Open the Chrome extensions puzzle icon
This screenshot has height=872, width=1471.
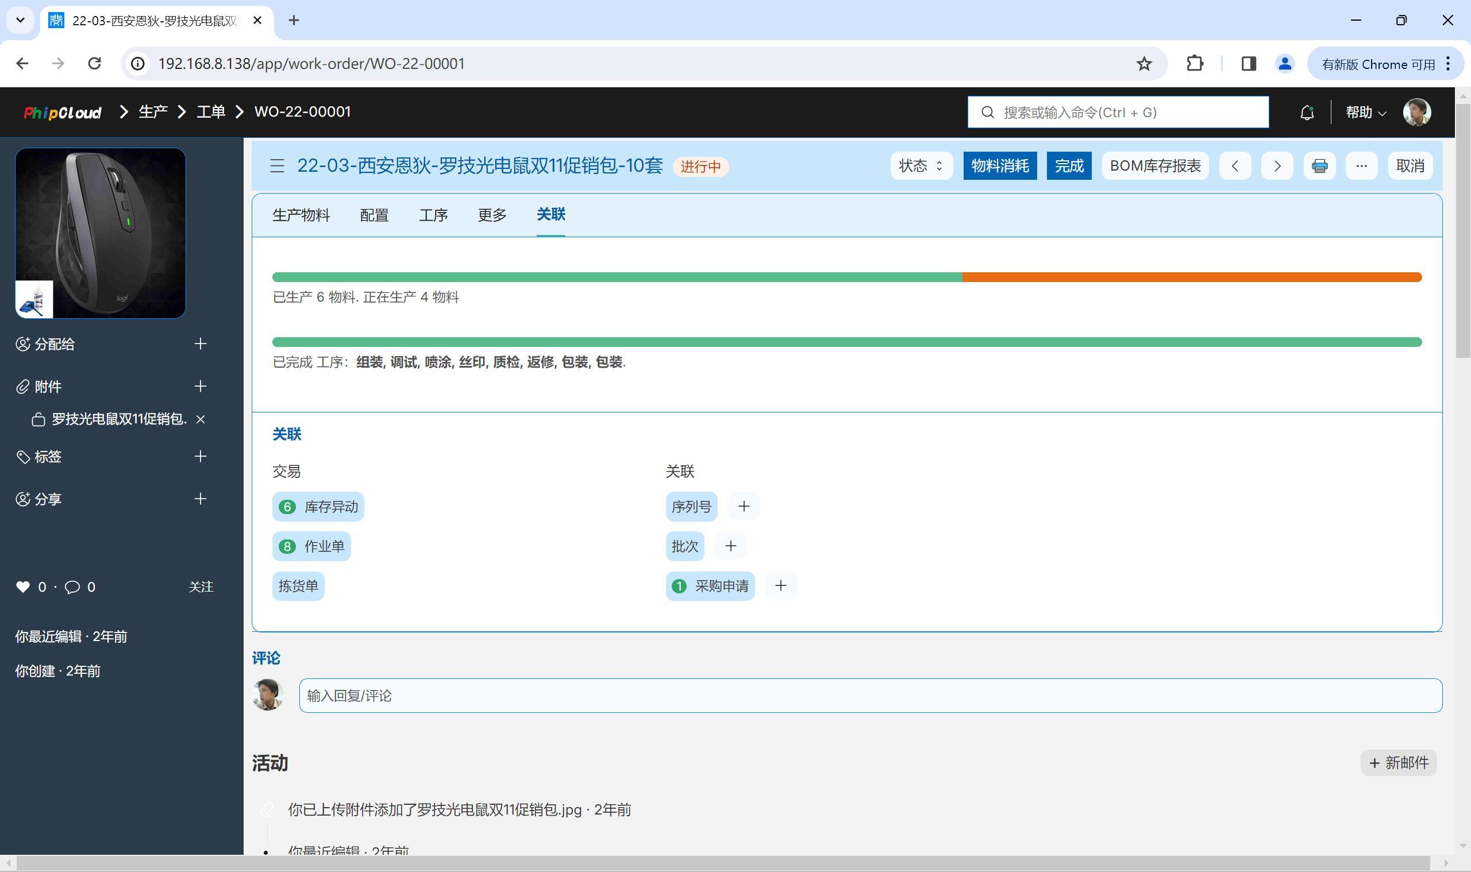[1194, 63]
